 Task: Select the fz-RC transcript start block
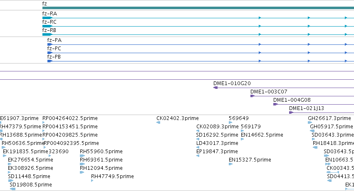[47, 26]
